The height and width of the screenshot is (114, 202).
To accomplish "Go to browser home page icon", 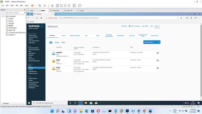I will 41,18.
